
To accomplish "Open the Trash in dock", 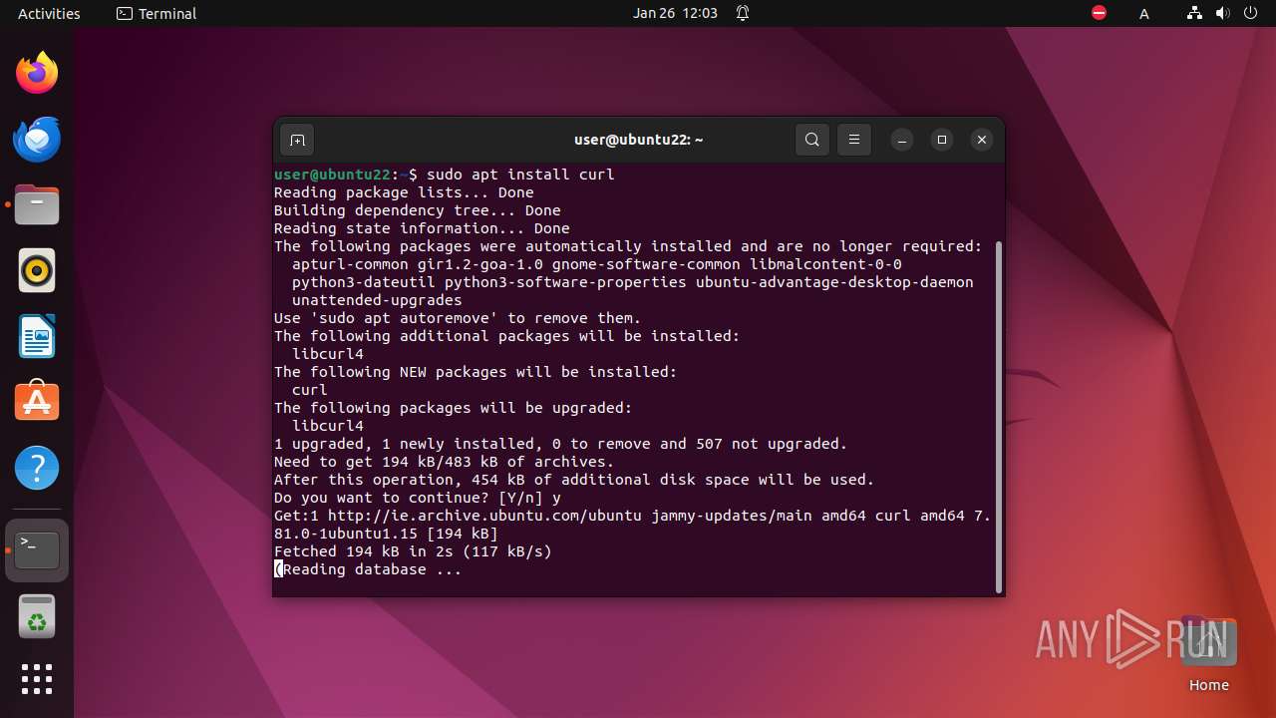I will (x=37, y=616).
